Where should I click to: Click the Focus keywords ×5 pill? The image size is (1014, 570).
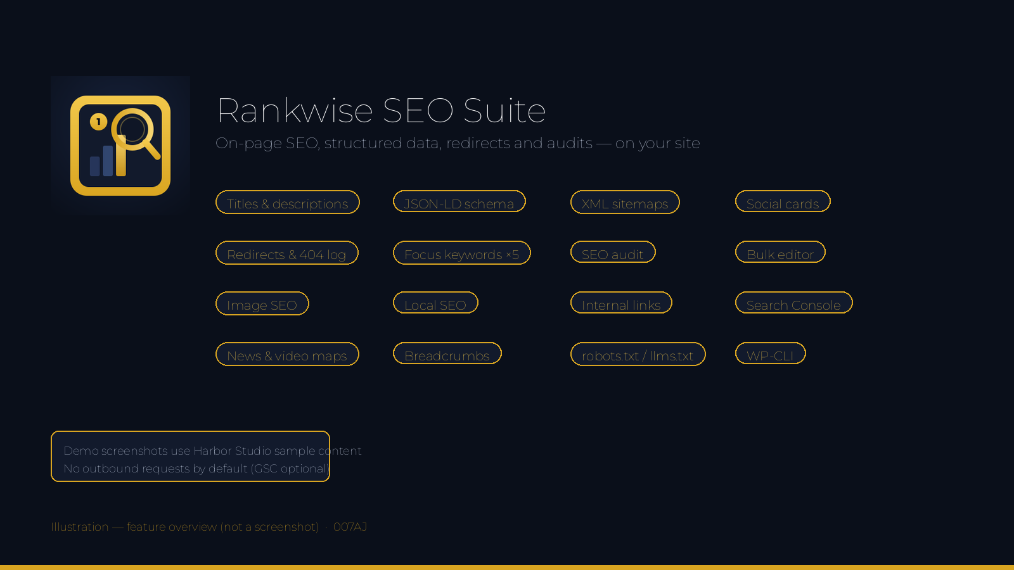(x=462, y=253)
